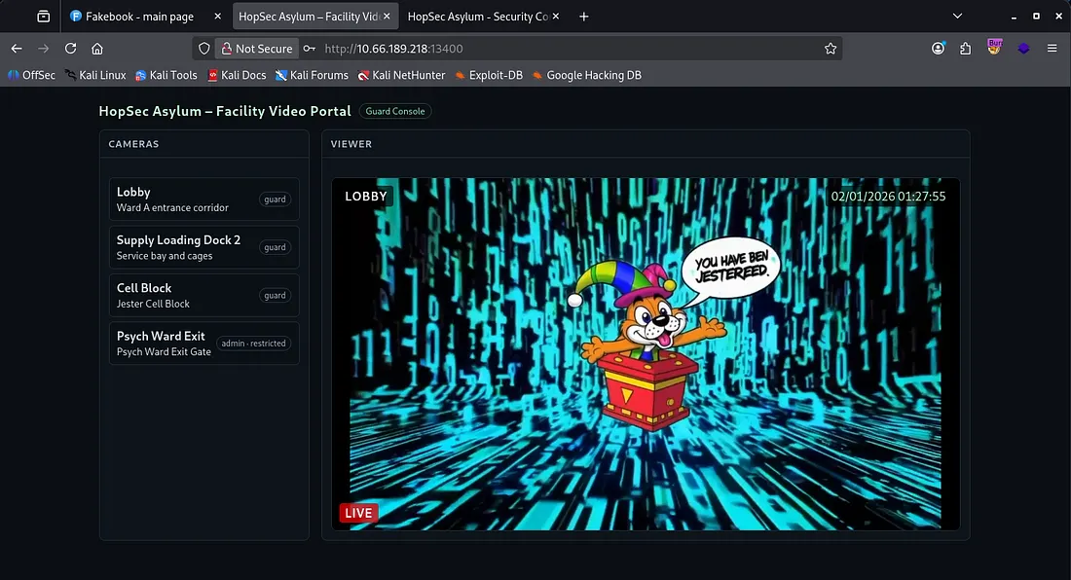The height and width of the screenshot is (580, 1071).
Task: Click the Not Secure connection indicator
Action: pyautogui.click(x=255, y=49)
